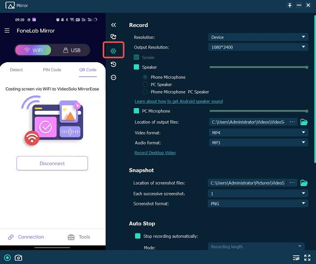Adjust the PC Microphone volume slider
The image size is (316, 264).
click(259, 111)
